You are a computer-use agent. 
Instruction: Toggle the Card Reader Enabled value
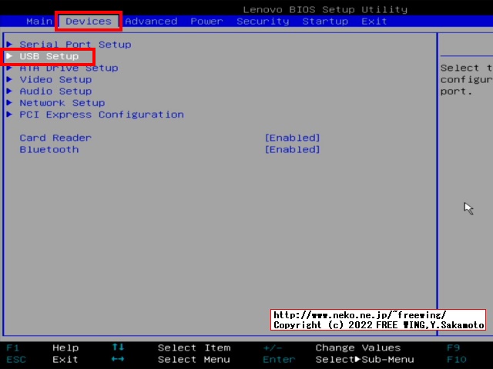[x=292, y=138]
